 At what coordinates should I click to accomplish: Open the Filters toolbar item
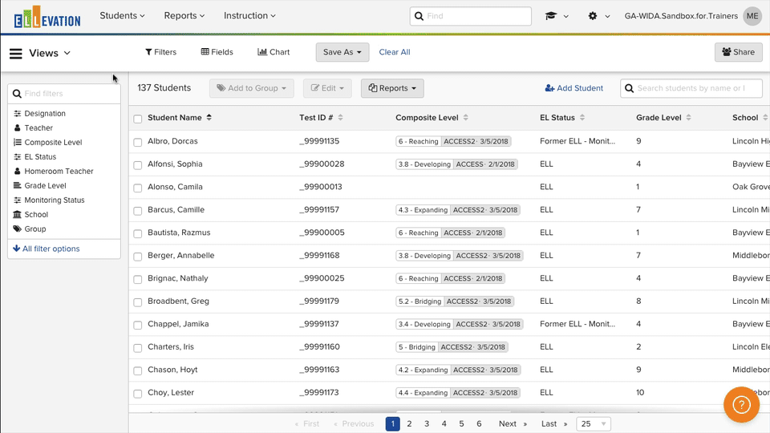point(160,52)
